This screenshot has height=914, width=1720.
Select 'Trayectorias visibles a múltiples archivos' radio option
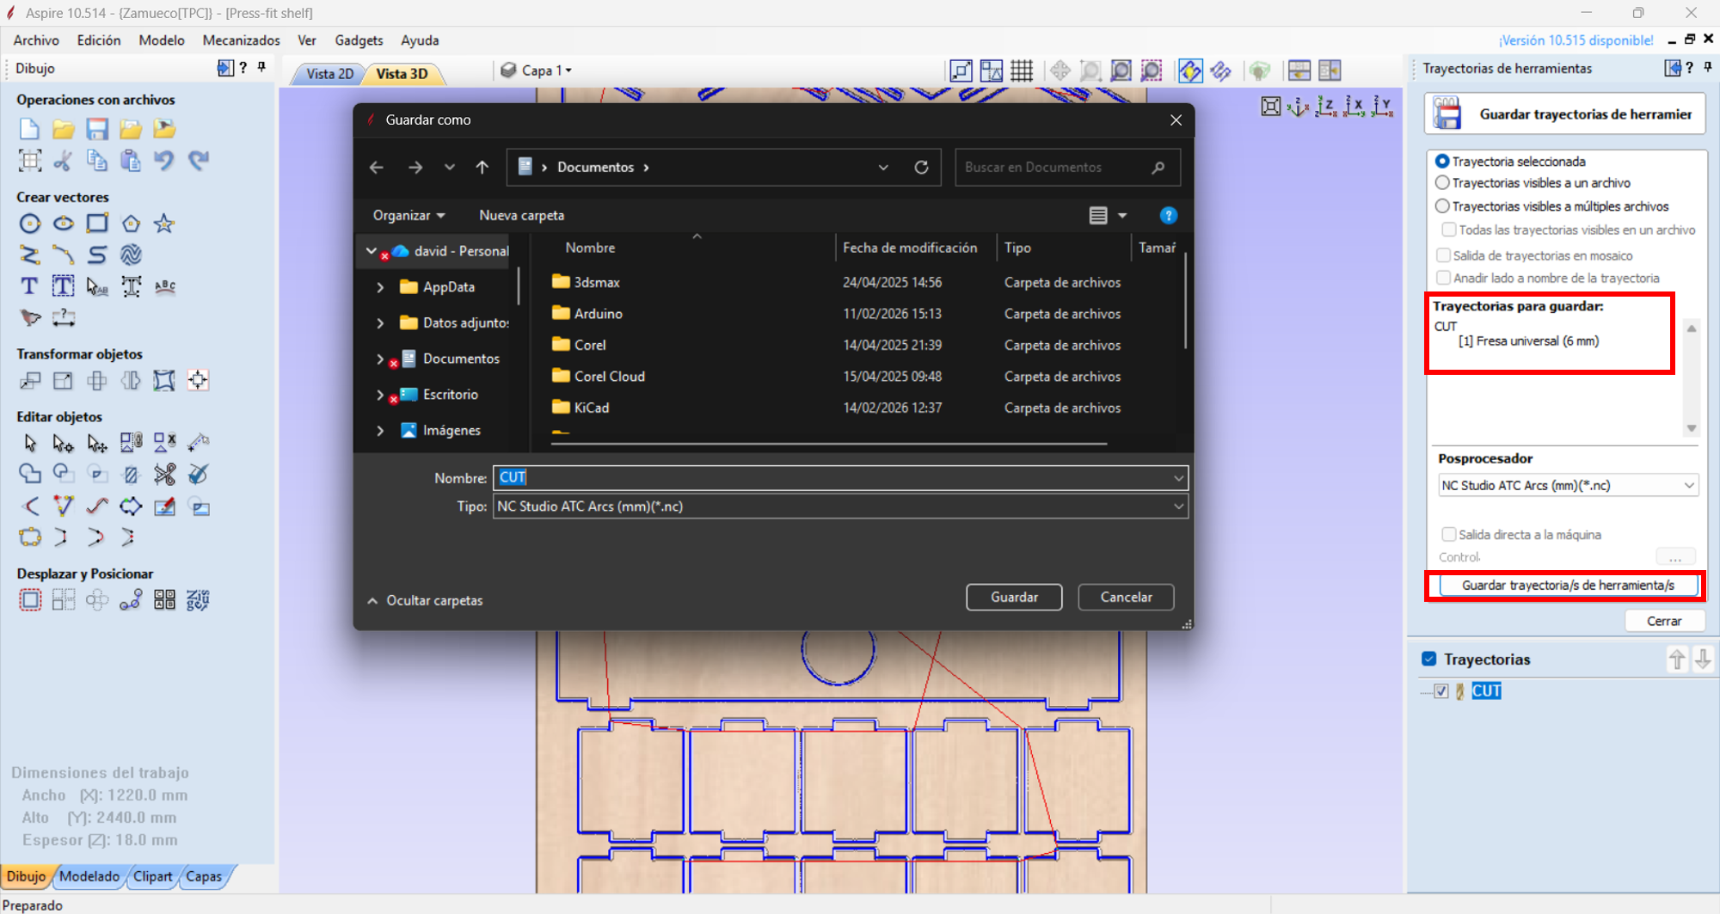1442,206
